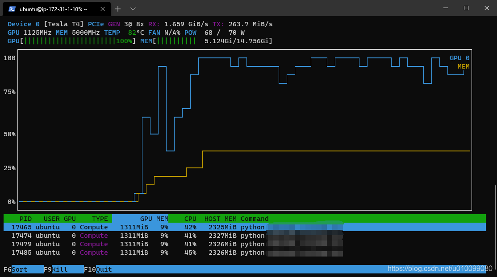Click the Compute type of PID 17479

pos(94,244)
